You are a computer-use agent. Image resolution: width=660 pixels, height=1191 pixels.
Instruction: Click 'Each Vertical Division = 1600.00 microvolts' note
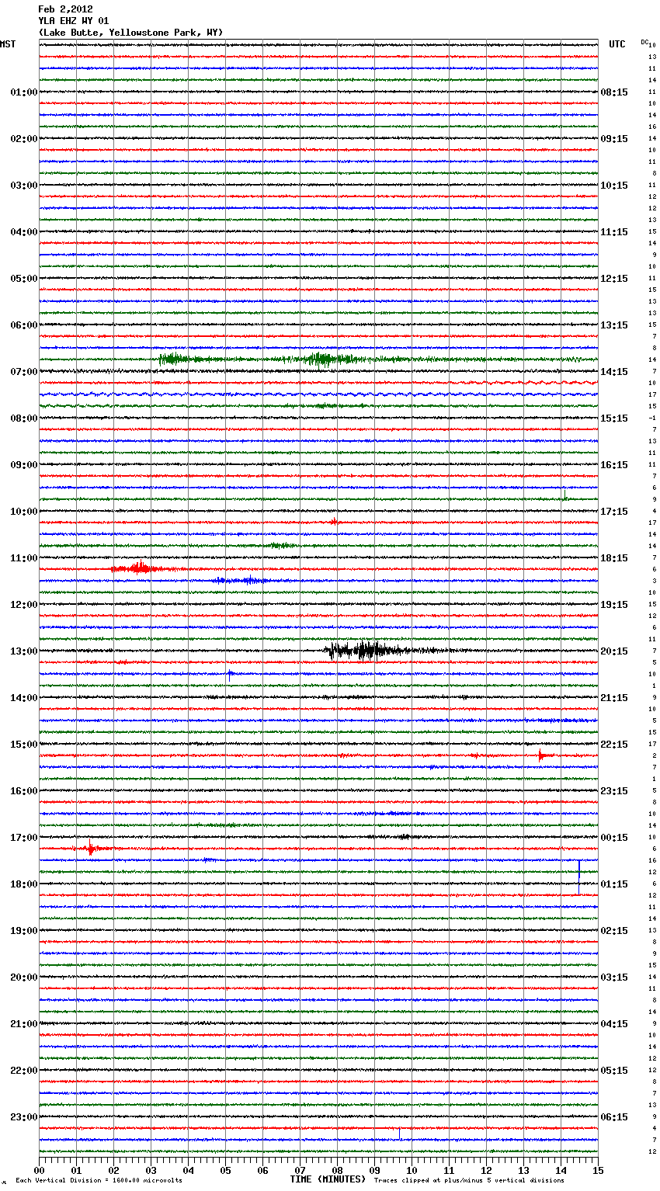99,1180
